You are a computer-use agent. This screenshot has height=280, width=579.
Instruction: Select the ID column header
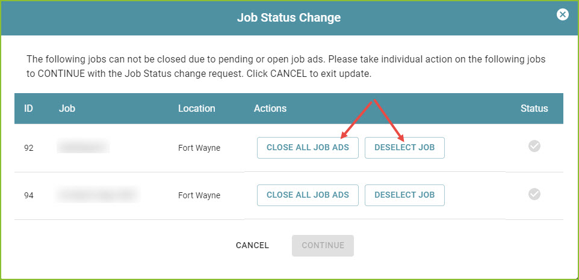28,109
